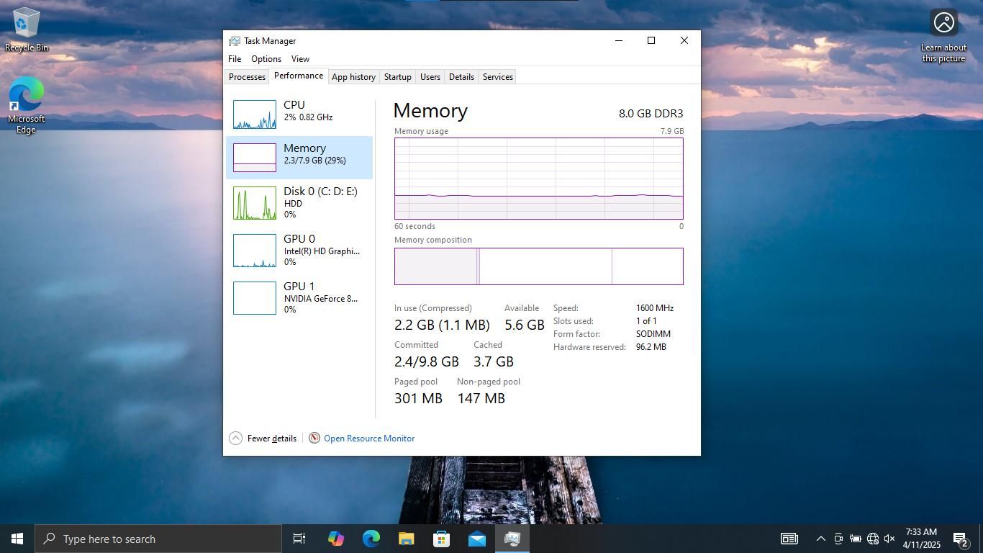This screenshot has width=983, height=553.
Task: Collapse with the Fewer details chevron icon
Action: click(235, 439)
